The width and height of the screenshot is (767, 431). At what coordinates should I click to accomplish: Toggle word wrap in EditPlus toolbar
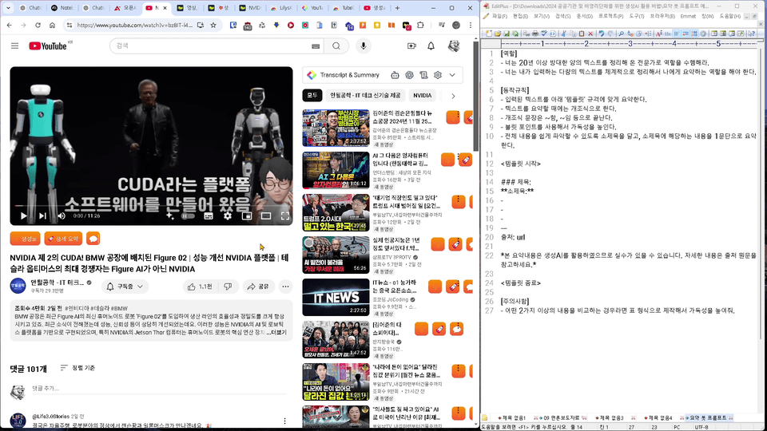(677, 34)
